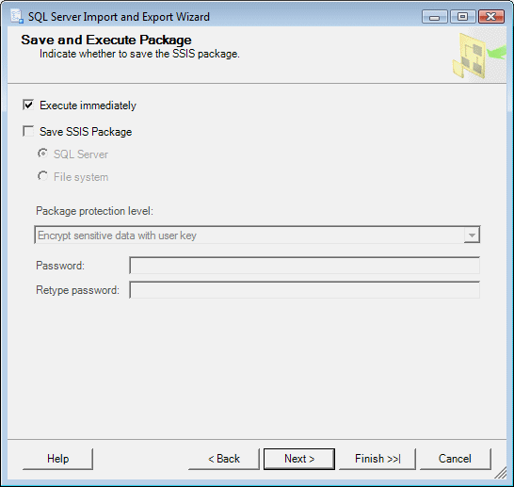Image resolution: width=514 pixels, height=487 pixels.
Task: Open the Help button
Action: coord(57,459)
